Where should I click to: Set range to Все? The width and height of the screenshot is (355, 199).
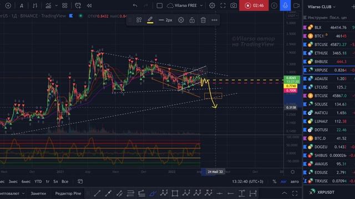pyautogui.click(x=65, y=181)
